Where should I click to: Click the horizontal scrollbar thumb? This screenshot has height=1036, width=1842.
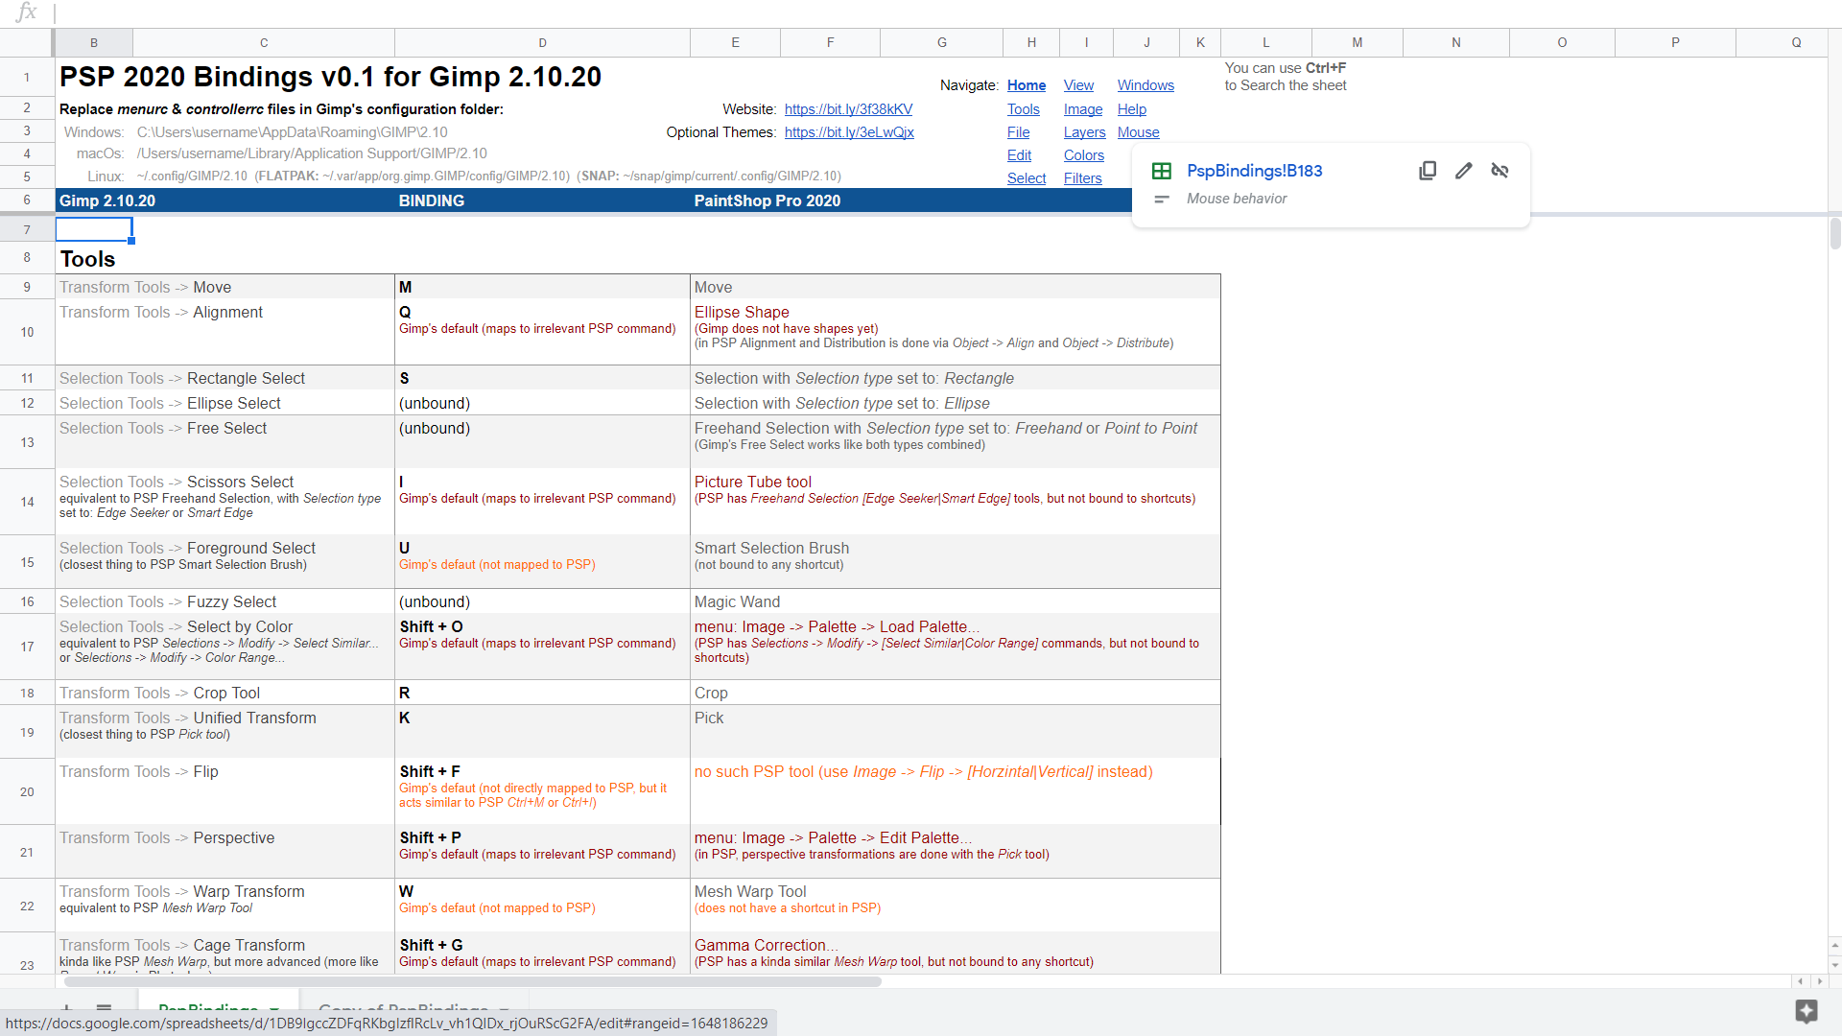pos(472,981)
